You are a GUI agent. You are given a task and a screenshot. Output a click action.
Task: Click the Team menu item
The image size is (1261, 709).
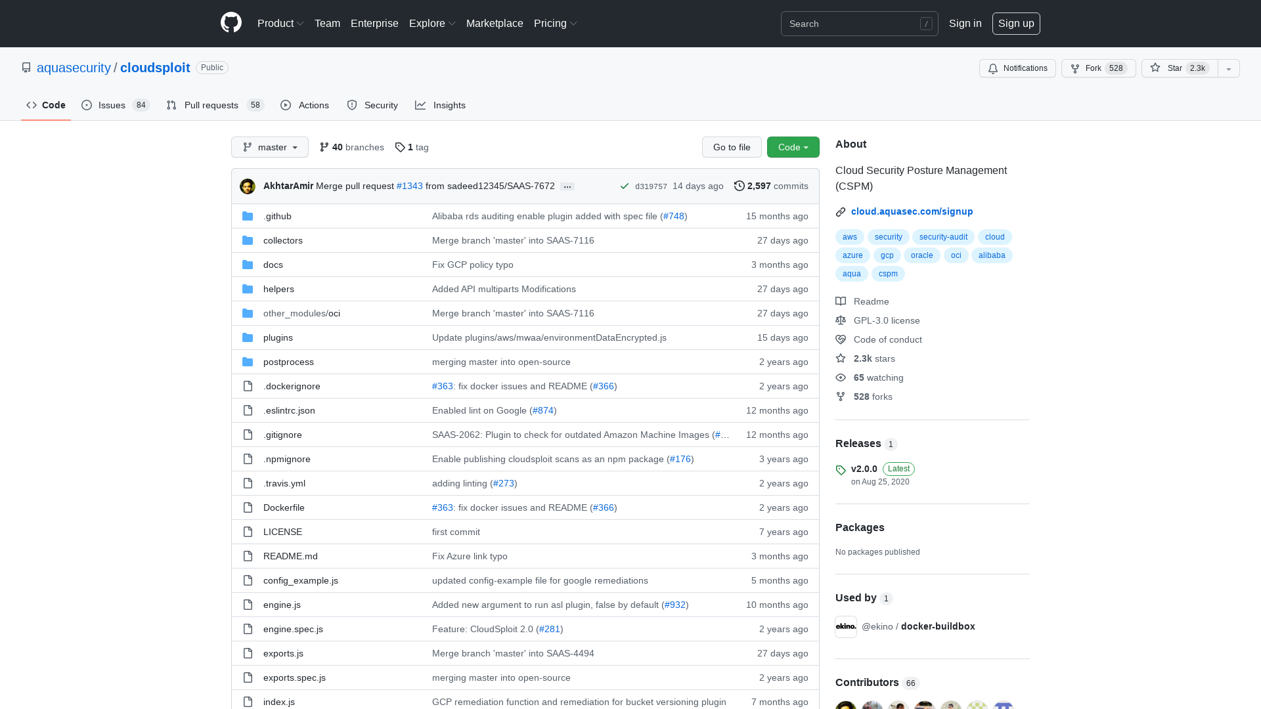pyautogui.click(x=327, y=24)
